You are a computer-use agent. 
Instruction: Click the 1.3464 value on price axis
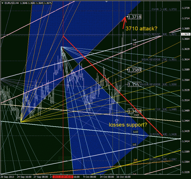click(x=186, y=121)
